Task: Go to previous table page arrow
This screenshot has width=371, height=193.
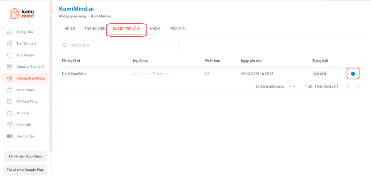Action: (x=348, y=86)
